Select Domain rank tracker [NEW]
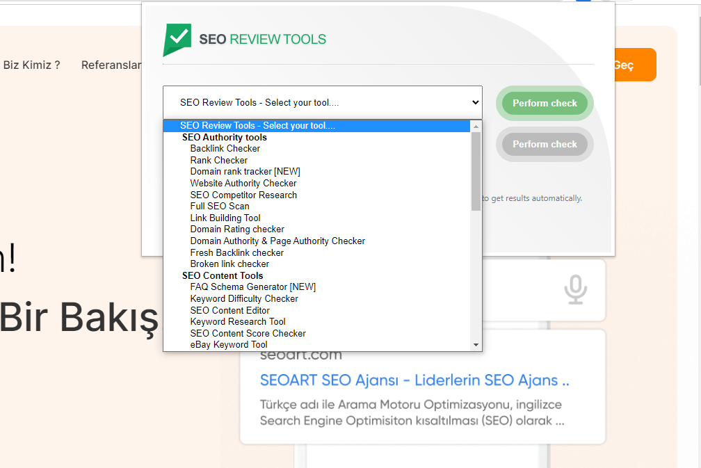 [245, 172]
